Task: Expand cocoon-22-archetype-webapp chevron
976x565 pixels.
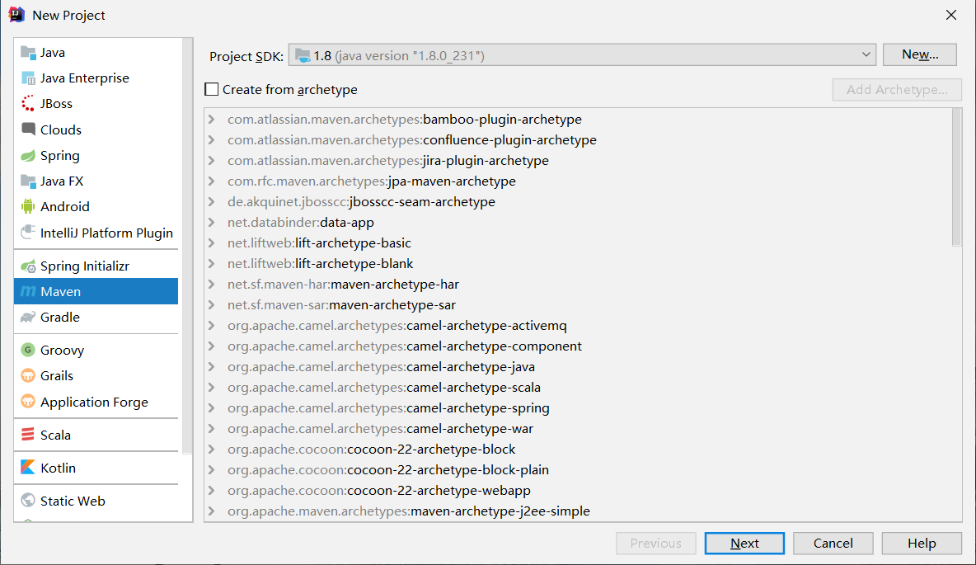Action: pos(212,490)
